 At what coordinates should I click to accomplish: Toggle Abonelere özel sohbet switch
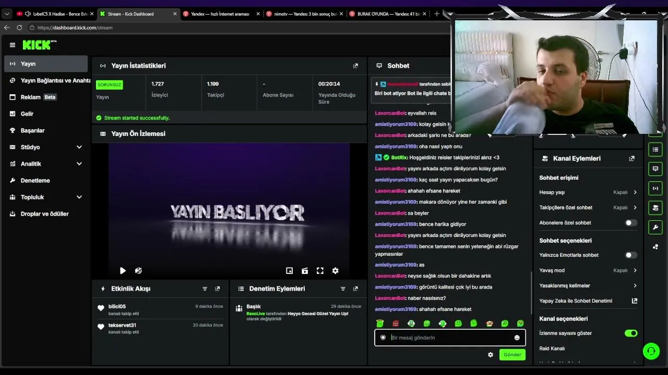pos(631,223)
